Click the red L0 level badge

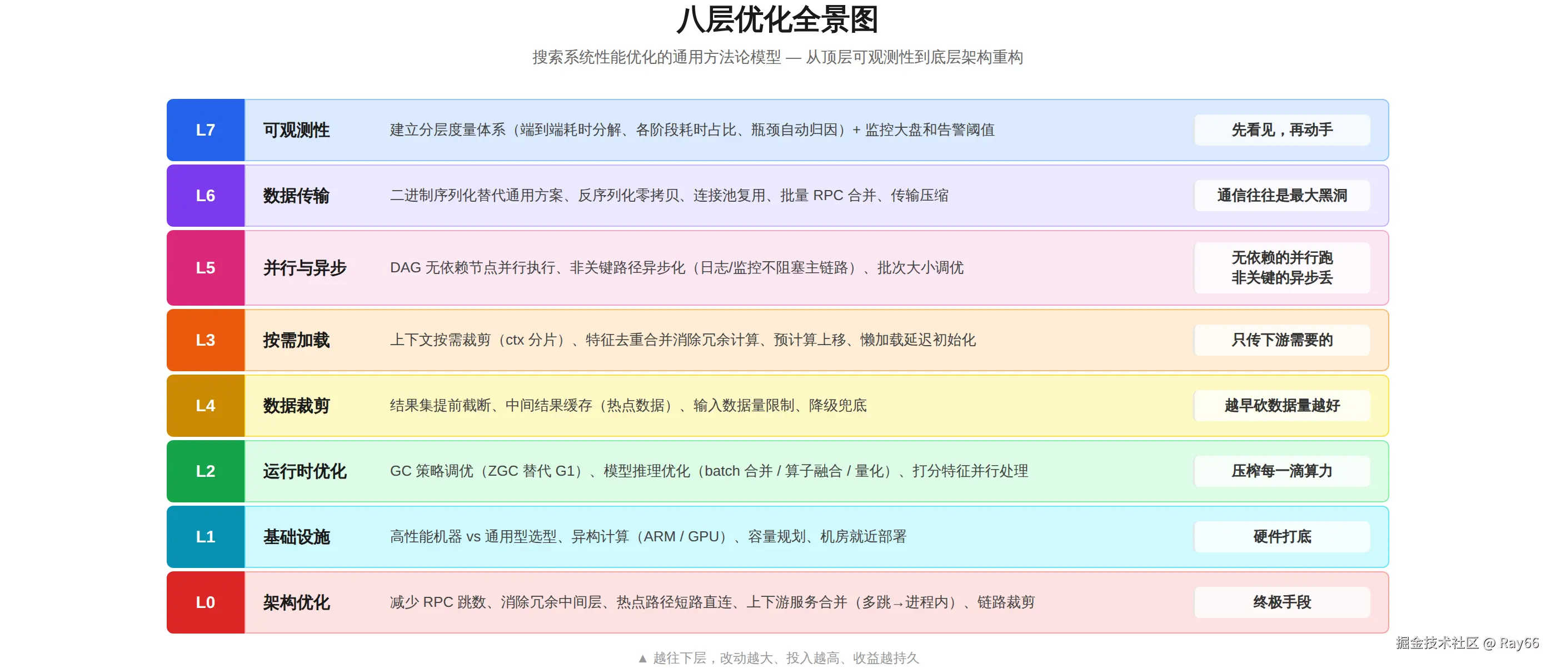coord(206,602)
